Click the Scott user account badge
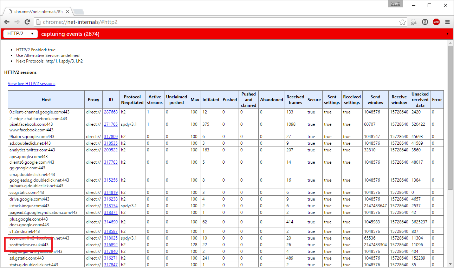Image resolution: width=454 pixels, height=268 pixels. pos(395,4)
